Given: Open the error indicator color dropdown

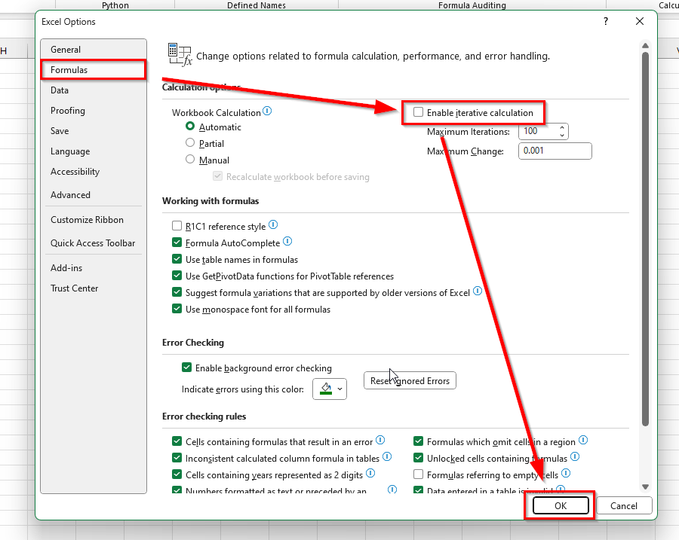Looking at the screenshot, I should (330, 389).
